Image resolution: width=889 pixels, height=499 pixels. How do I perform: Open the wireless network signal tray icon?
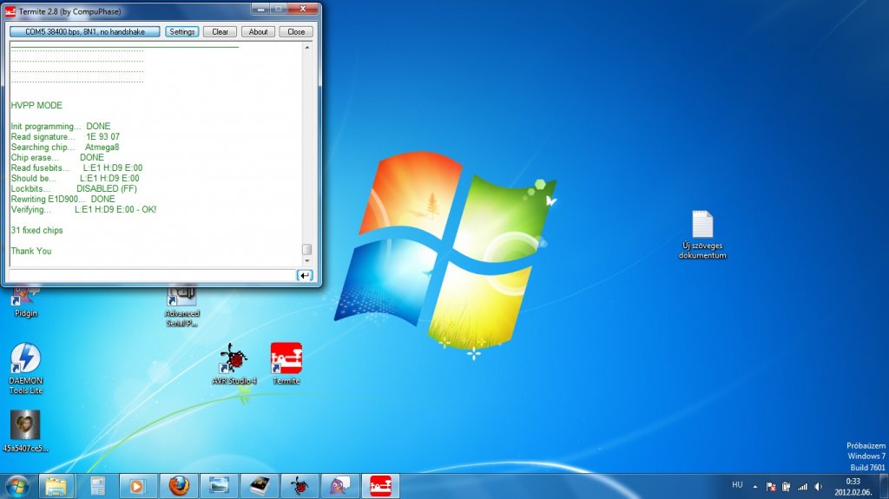click(x=802, y=487)
